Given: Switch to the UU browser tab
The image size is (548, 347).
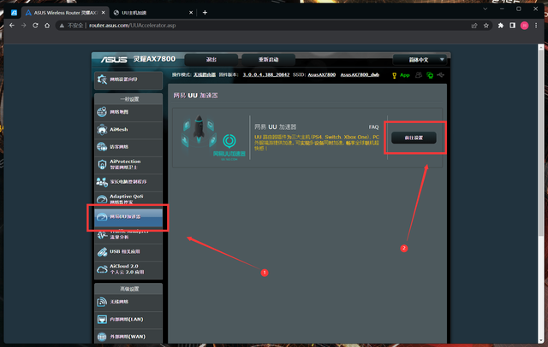Looking at the screenshot, I should tap(152, 13).
